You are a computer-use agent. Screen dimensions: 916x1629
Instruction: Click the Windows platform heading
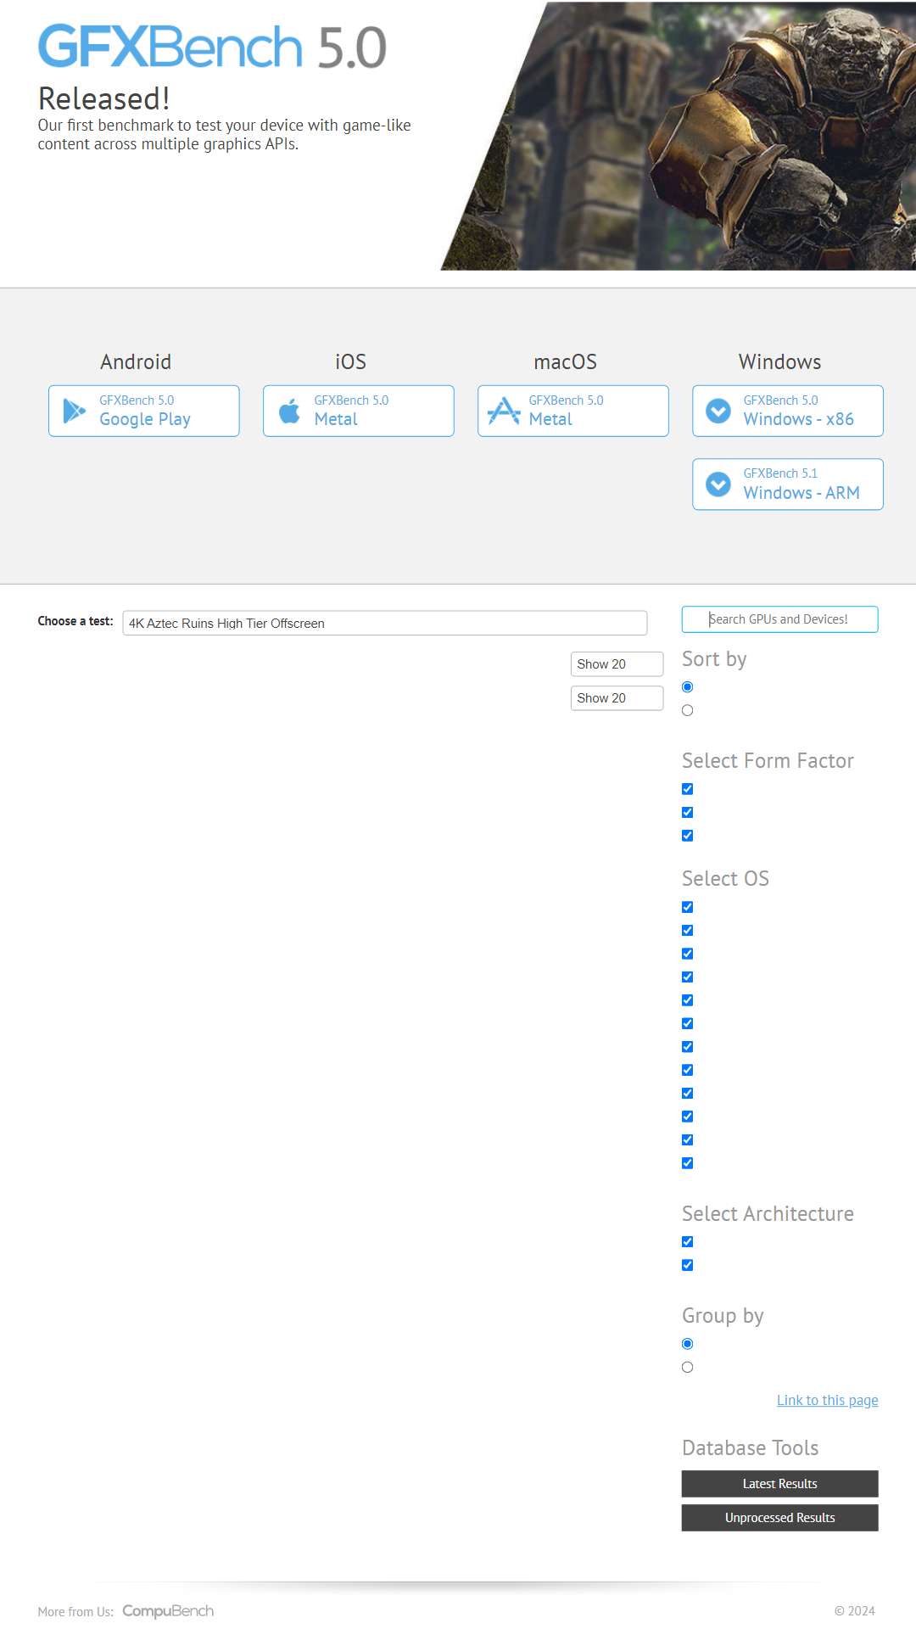[x=780, y=362]
